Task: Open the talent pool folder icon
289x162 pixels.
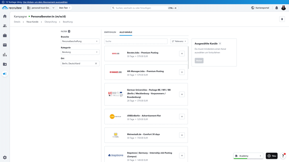Action: pos(5,64)
